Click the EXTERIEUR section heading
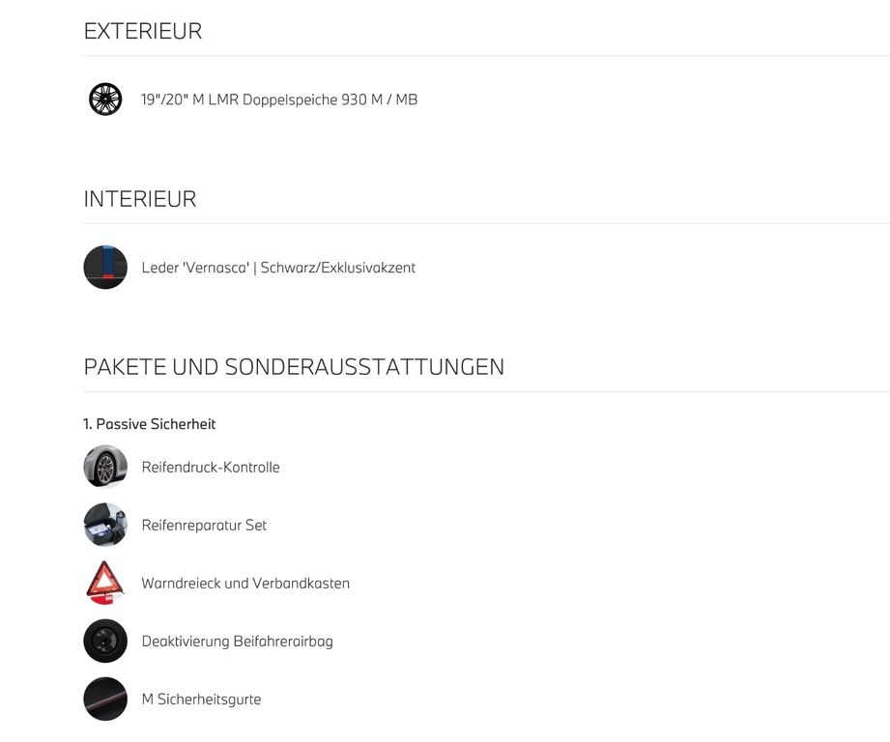890x742 pixels. tap(143, 31)
